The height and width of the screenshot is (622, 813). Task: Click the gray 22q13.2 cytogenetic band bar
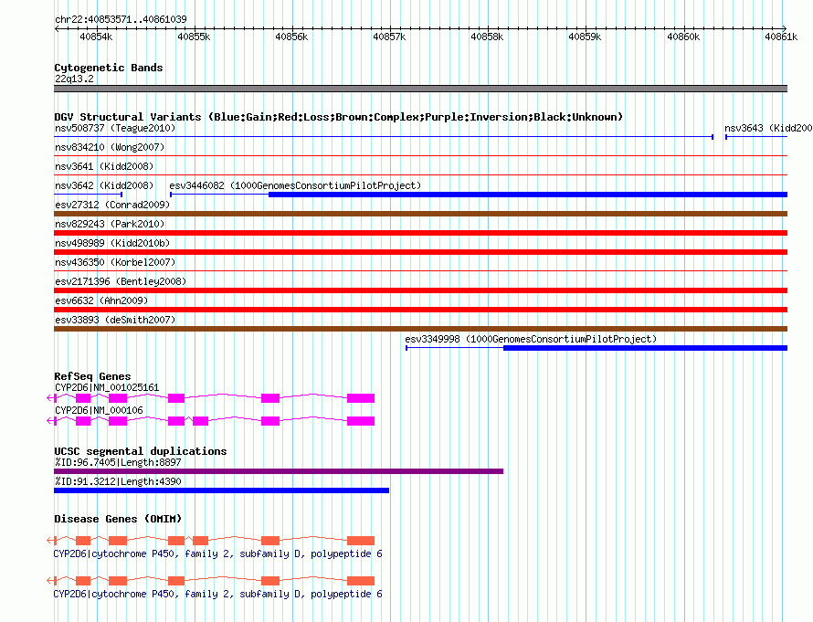420,89
